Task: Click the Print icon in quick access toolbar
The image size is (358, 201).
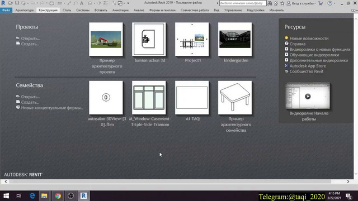Action: click(x=51, y=3)
